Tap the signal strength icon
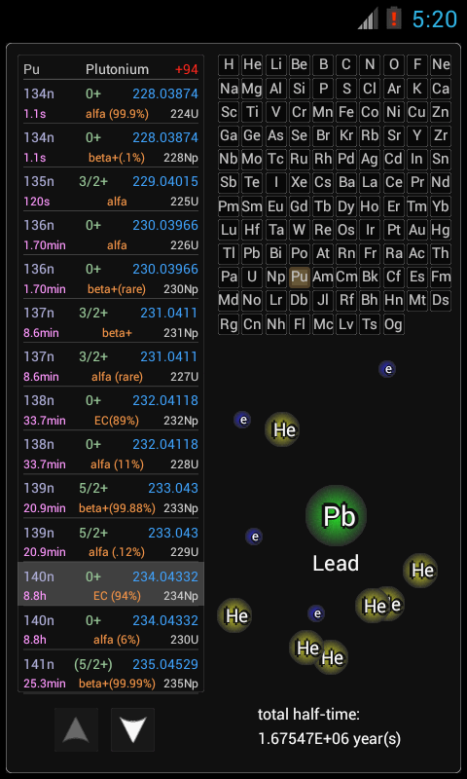 [x=368, y=19]
